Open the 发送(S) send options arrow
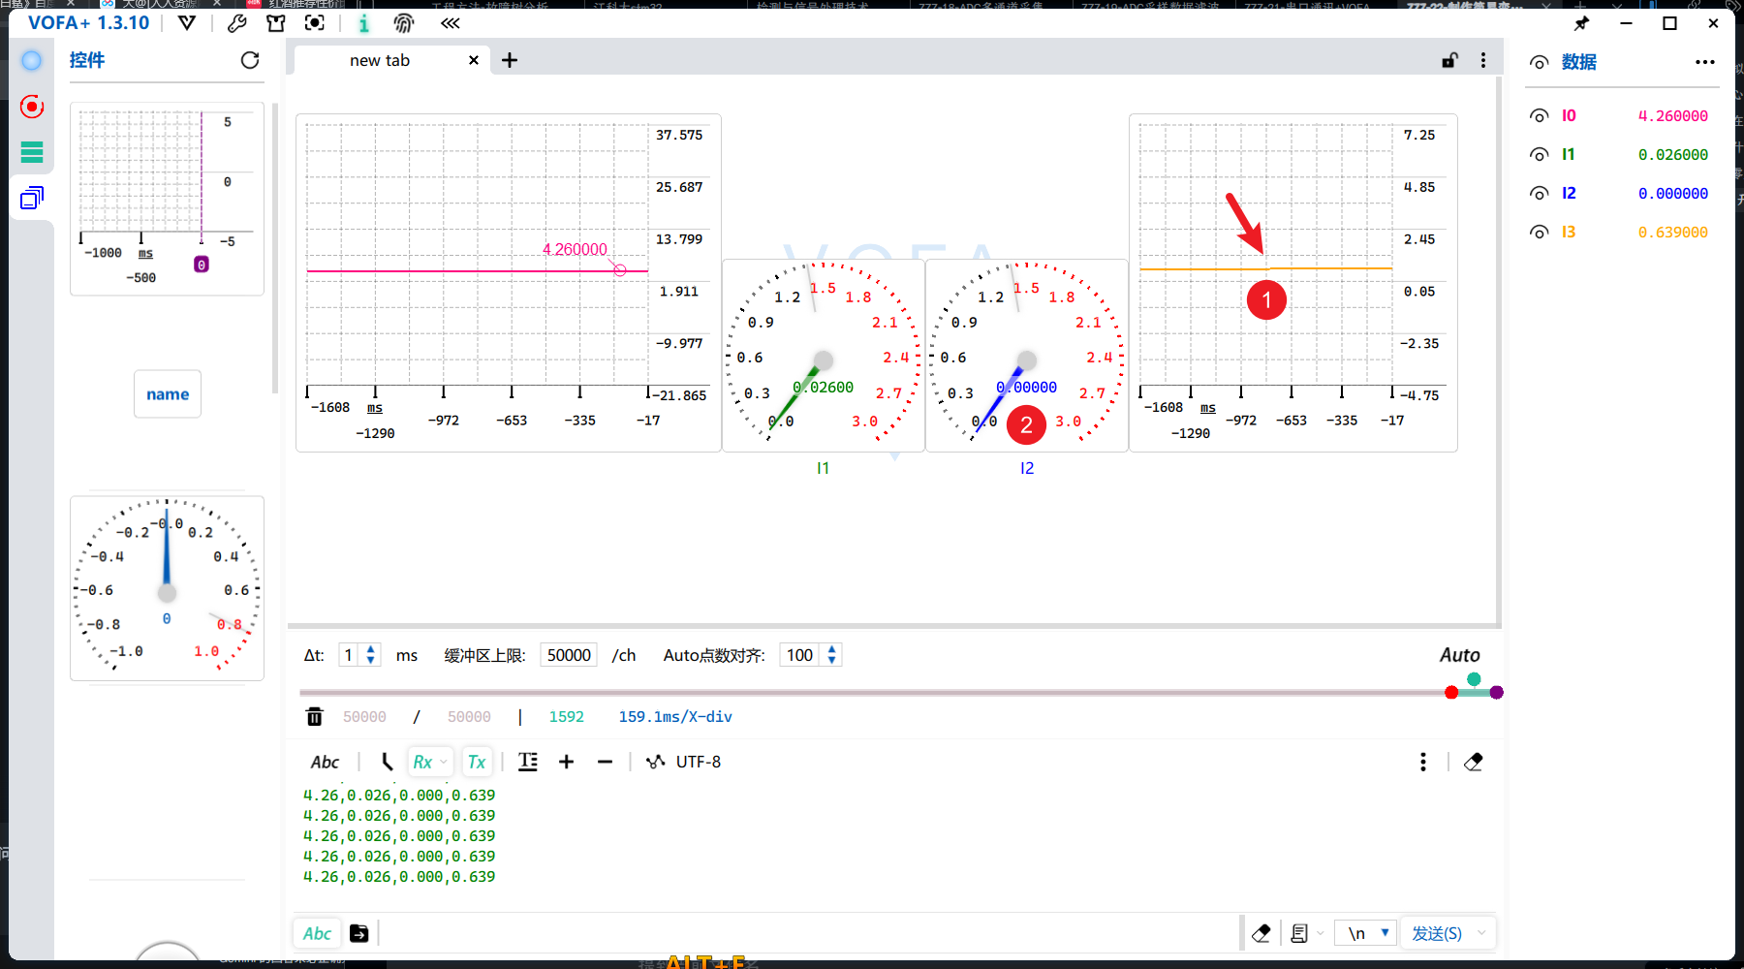The height and width of the screenshot is (969, 1744). (x=1481, y=933)
